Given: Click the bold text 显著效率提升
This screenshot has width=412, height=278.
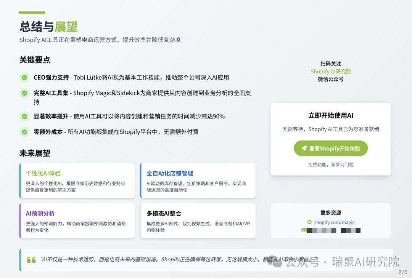Looking at the screenshot, I should pos(51,116).
